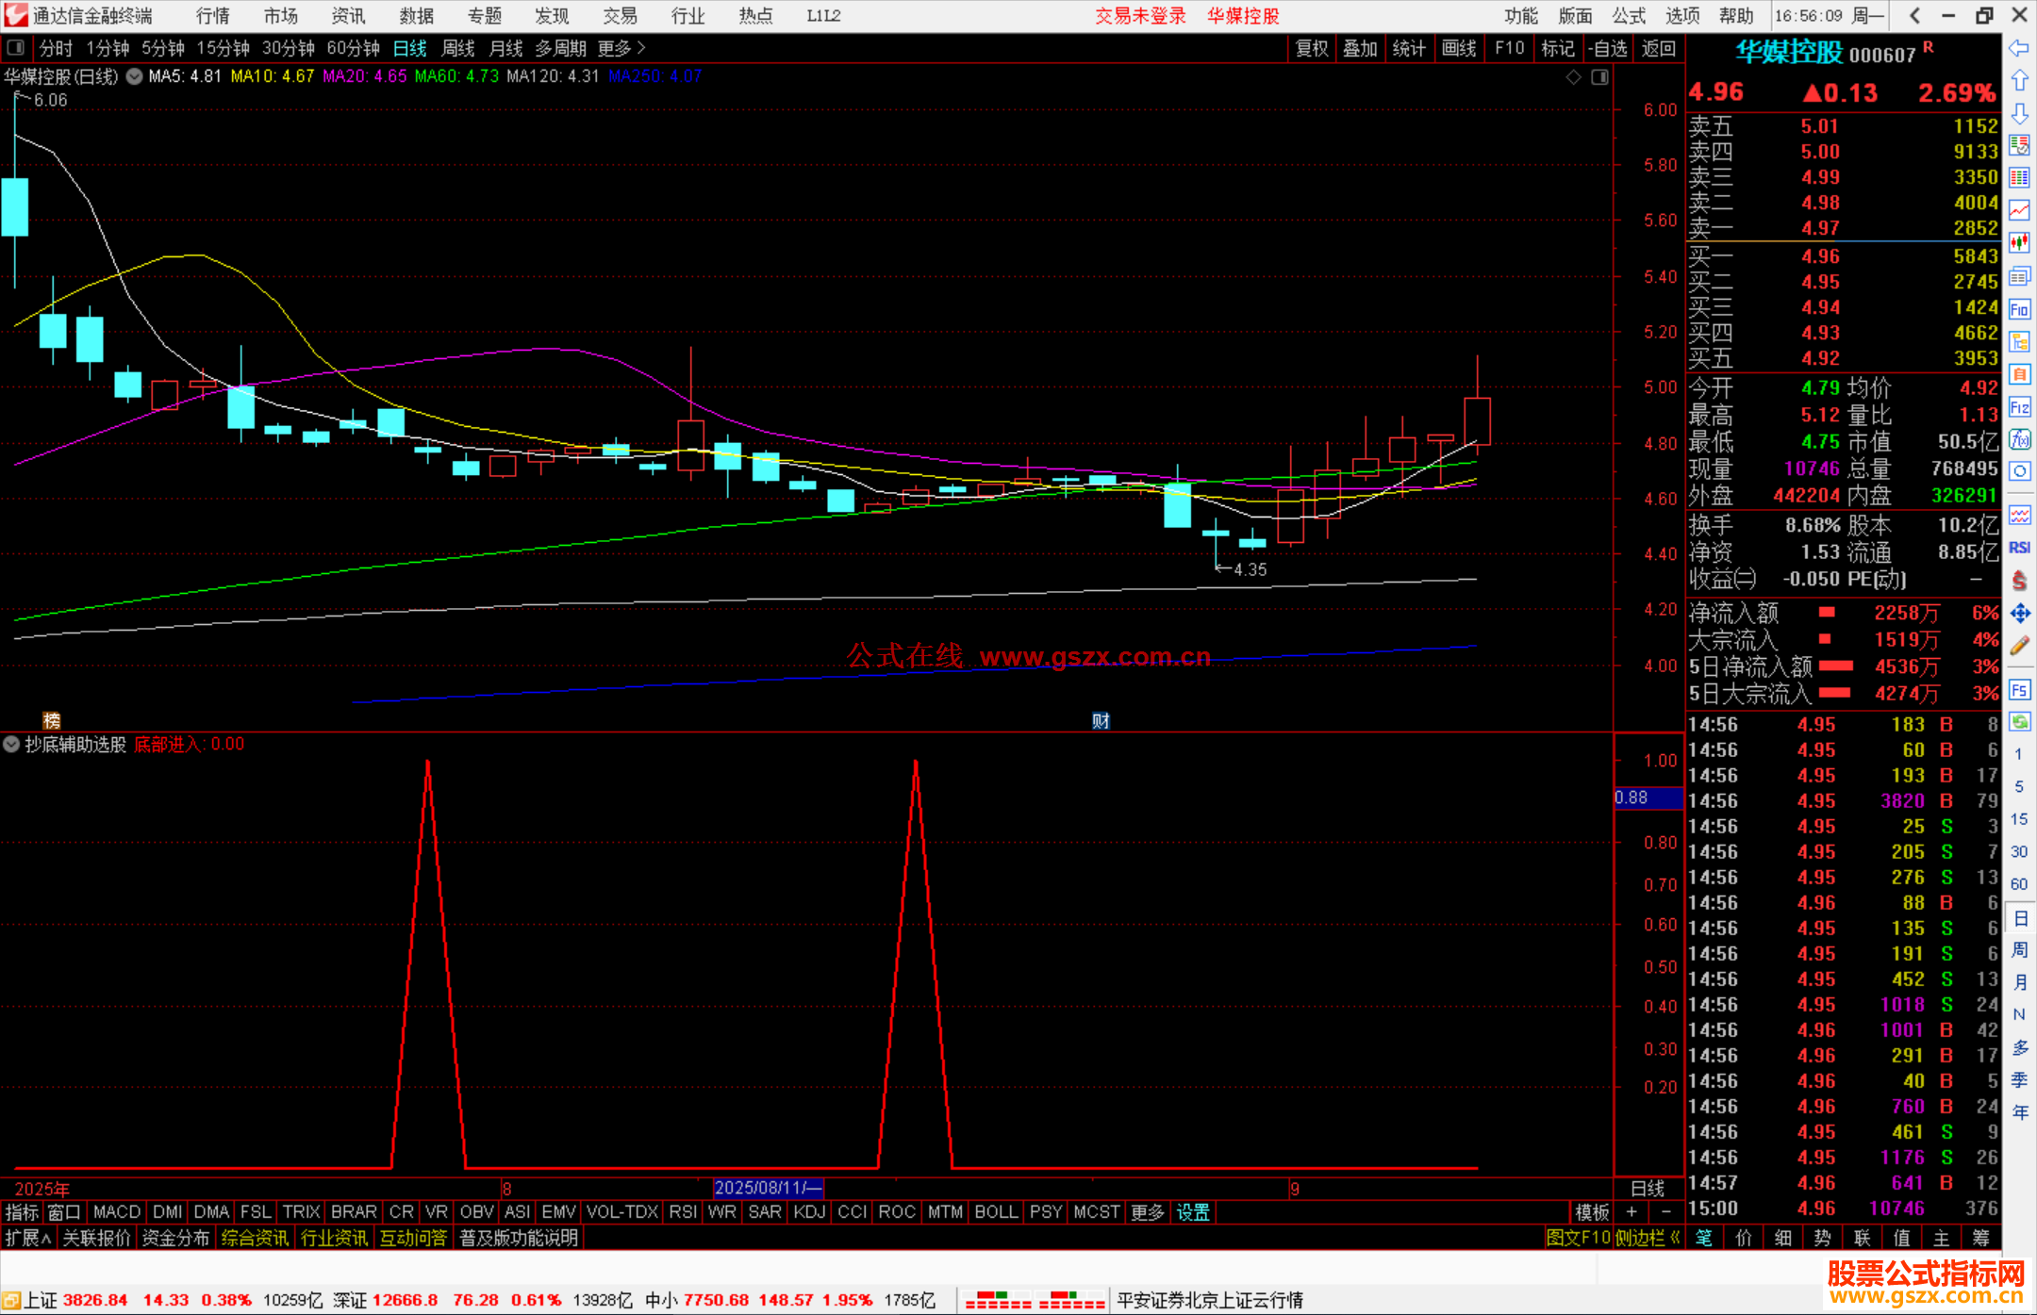Click the FS sidebar icon
The width and height of the screenshot is (2037, 1315).
[2019, 690]
